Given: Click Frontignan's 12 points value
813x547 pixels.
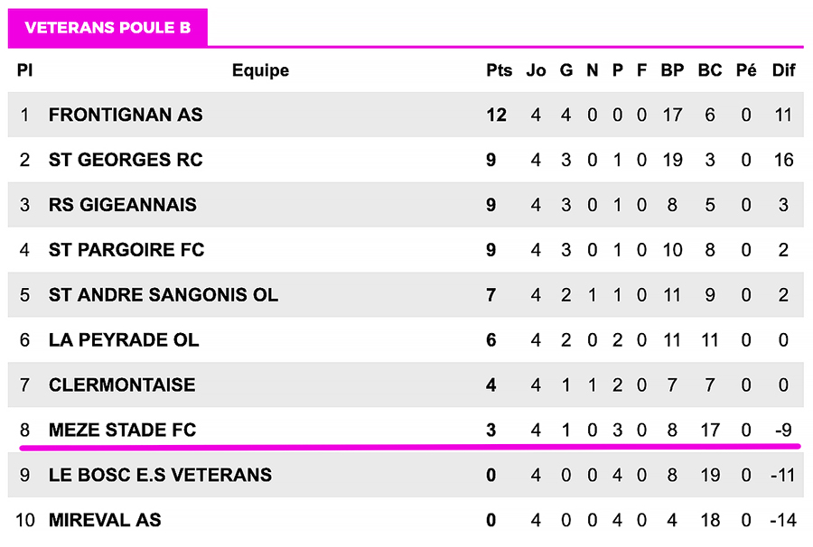Looking at the screenshot, I should pos(496,116).
